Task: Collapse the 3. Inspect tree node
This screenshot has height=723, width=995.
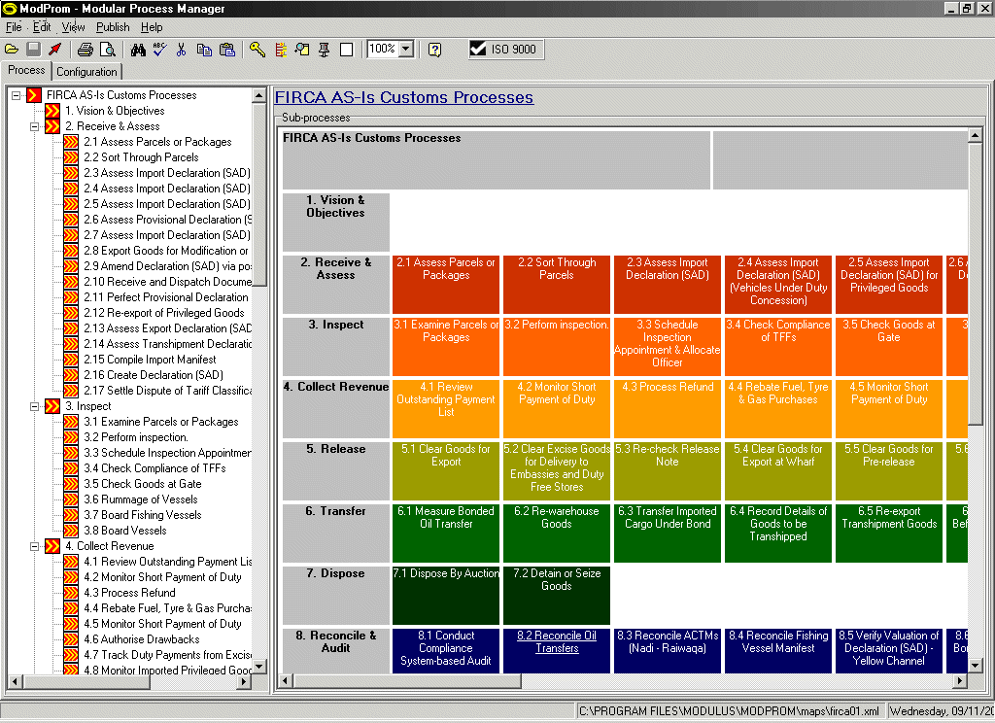Action: [35, 406]
